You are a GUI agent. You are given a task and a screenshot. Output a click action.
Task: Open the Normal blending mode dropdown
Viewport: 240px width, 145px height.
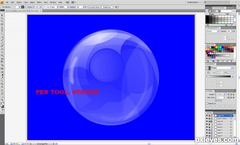[213, 31]
